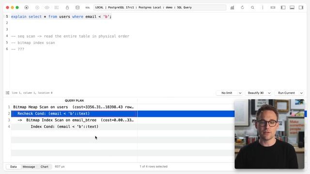
Task: Open the SQL query editor icon
Action: click(x=88, y=8)
